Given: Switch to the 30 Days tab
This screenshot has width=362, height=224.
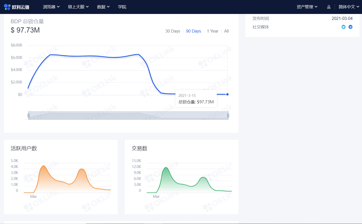Looking at the screenshot, I should click(173, 31).
